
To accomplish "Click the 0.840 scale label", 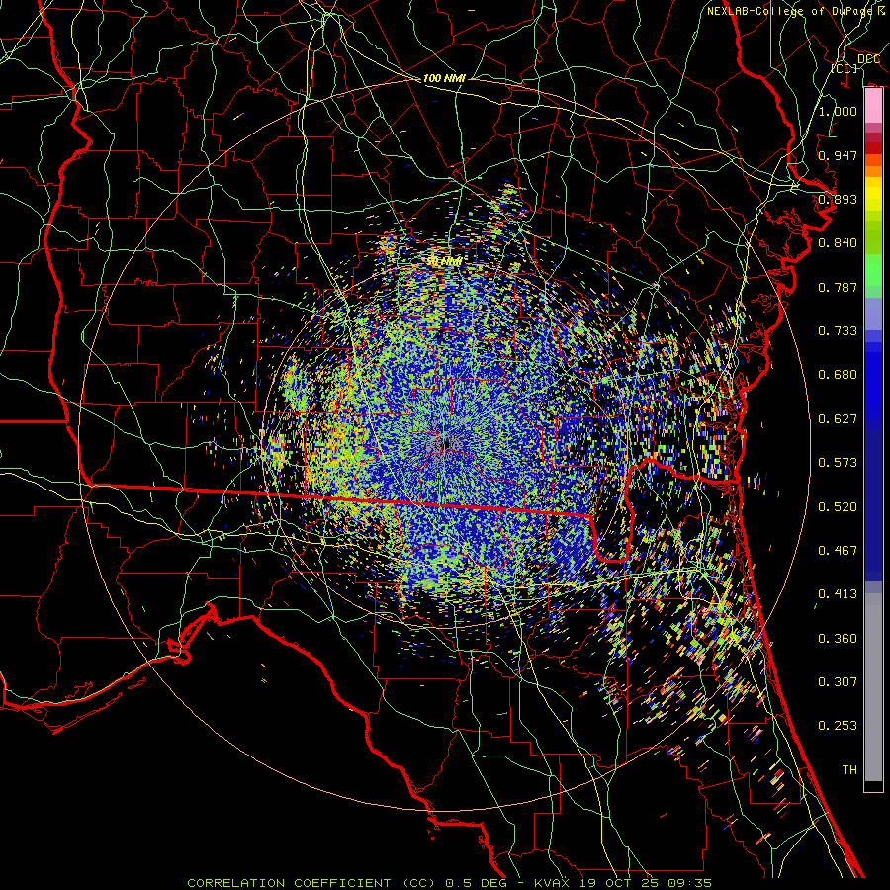I will (x=838, y=243).
